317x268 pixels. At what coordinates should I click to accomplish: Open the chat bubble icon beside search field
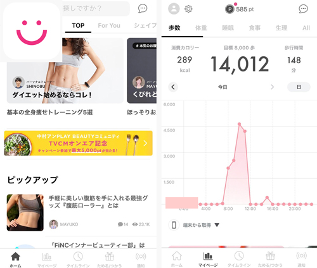click(x=143, y=9)
